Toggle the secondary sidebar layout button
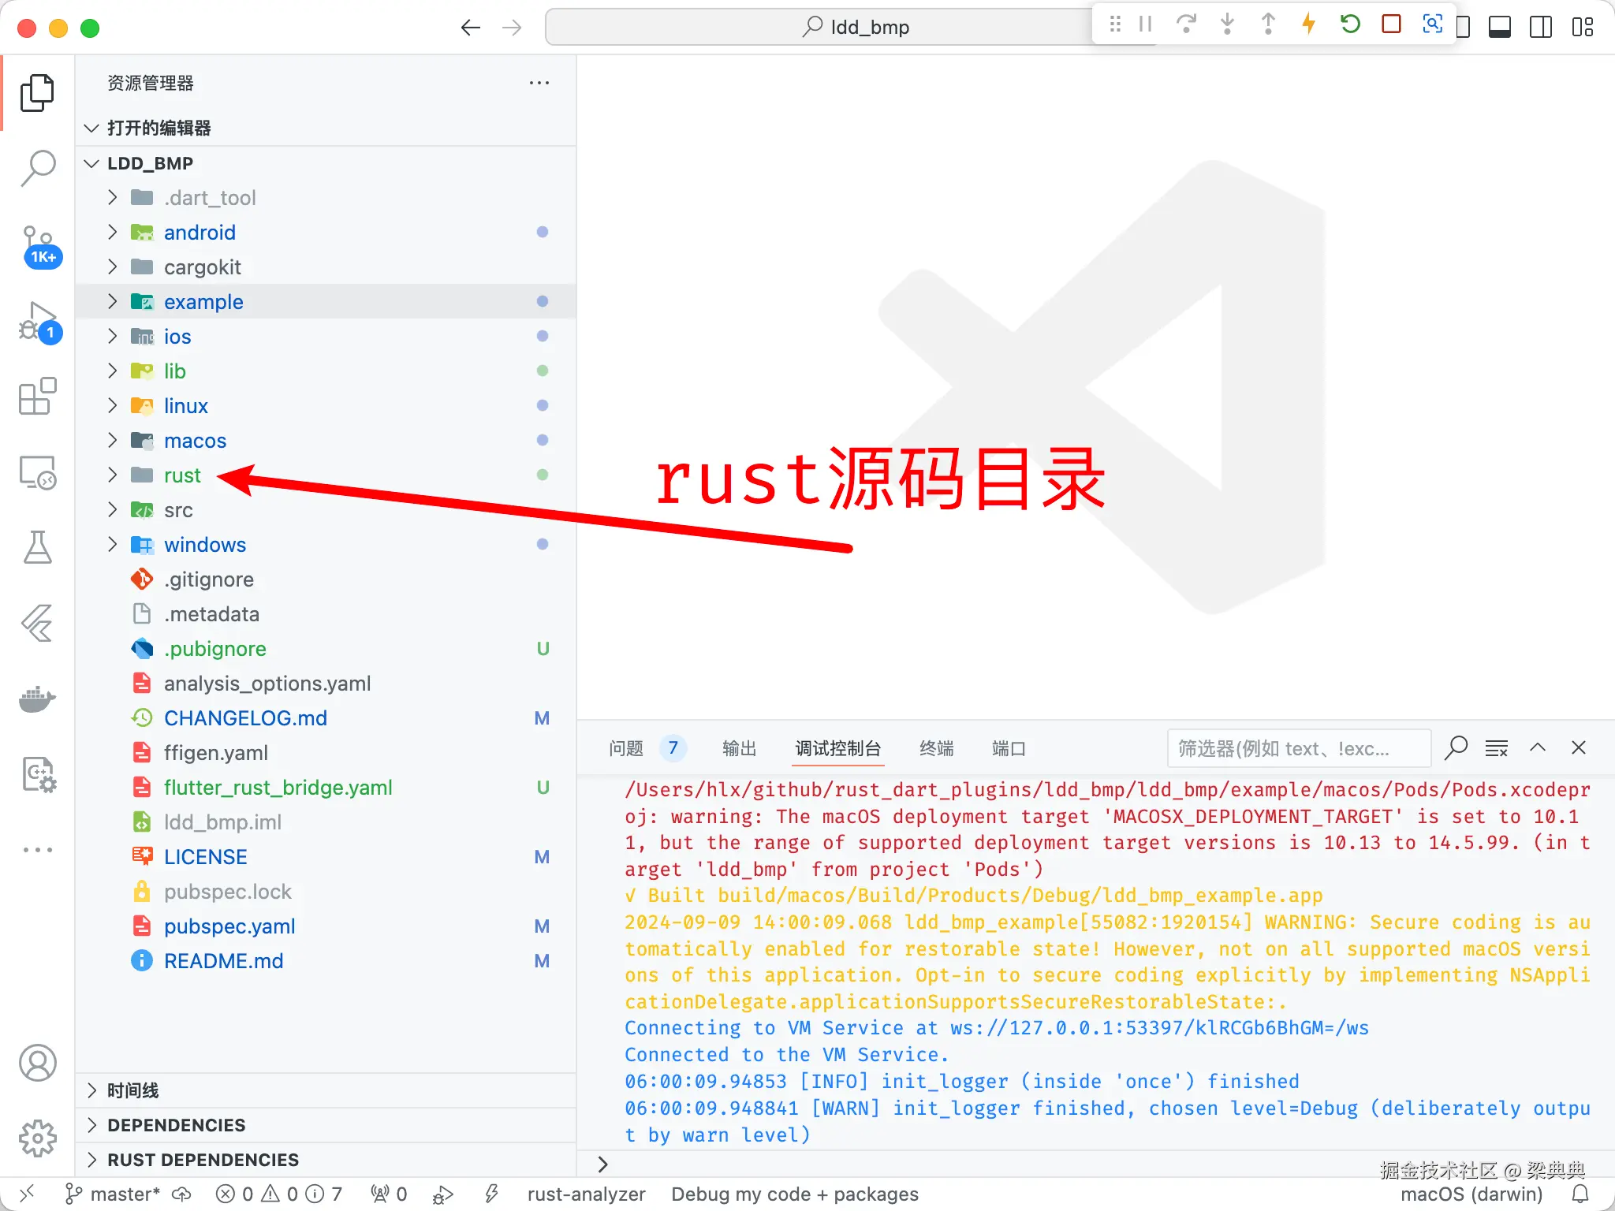This screenshot has height=1211, width=1615. [x=1540, y=28]
